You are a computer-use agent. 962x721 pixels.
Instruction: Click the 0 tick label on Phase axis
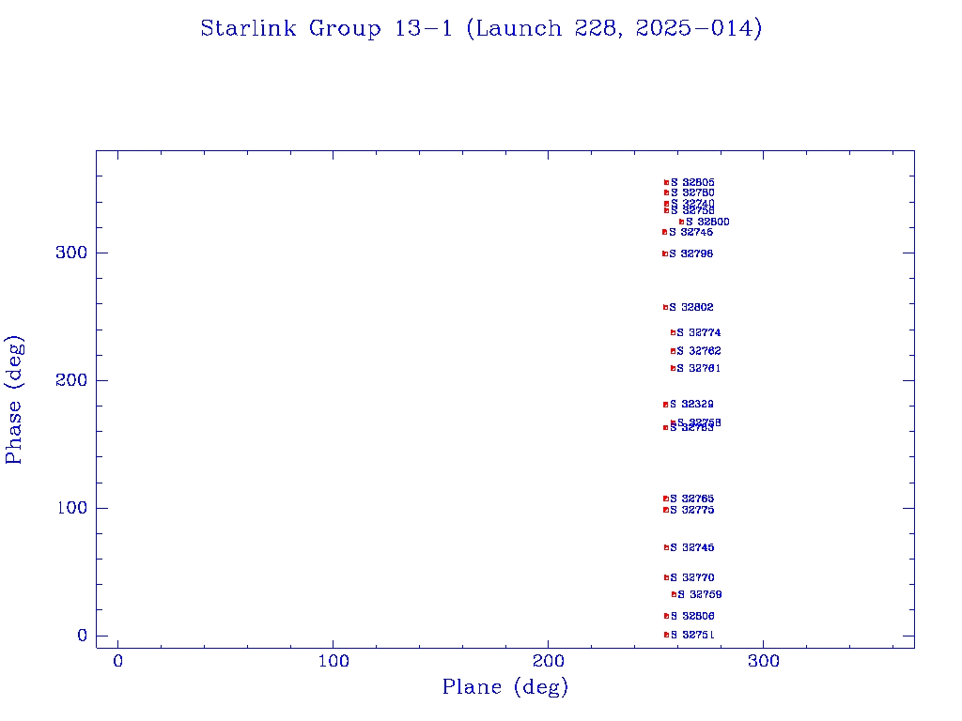(82, 636)
